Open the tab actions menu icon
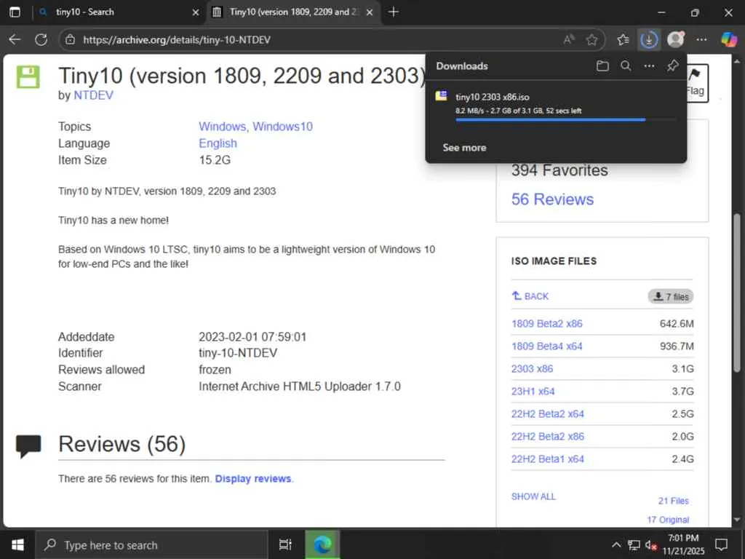The height and width of the screenshot is (559, 745). pos(15,12)
